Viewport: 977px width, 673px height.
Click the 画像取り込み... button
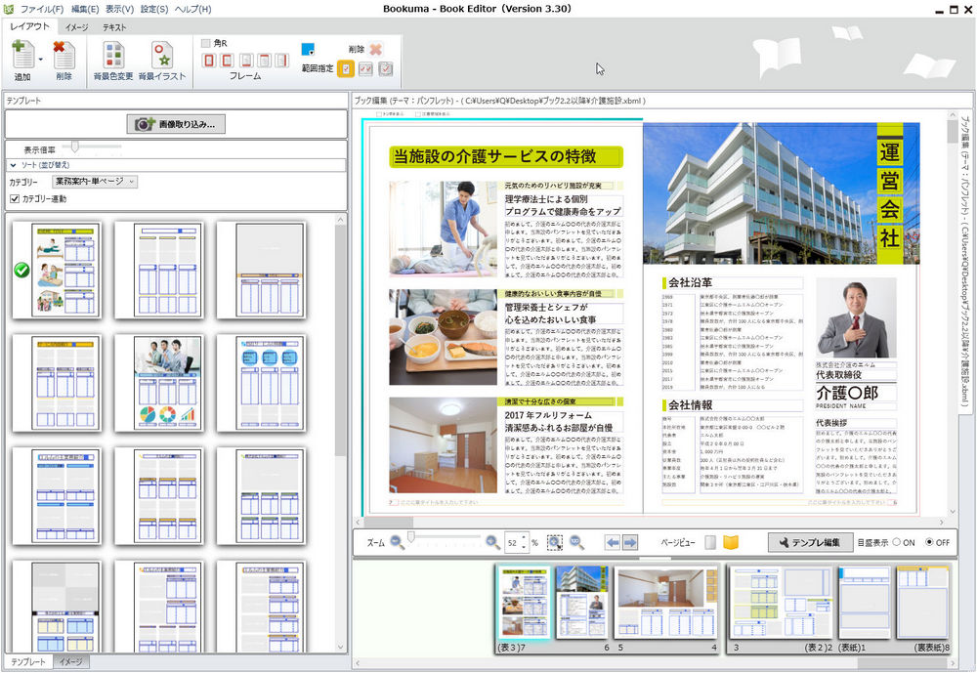click(176, 124)
